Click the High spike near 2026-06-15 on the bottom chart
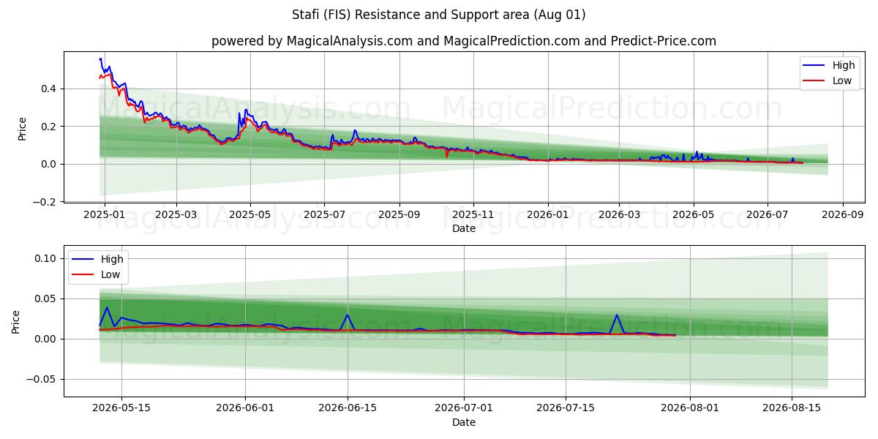Image resolution: width=878 pixels, height=439 pixels. click(347, 315)
